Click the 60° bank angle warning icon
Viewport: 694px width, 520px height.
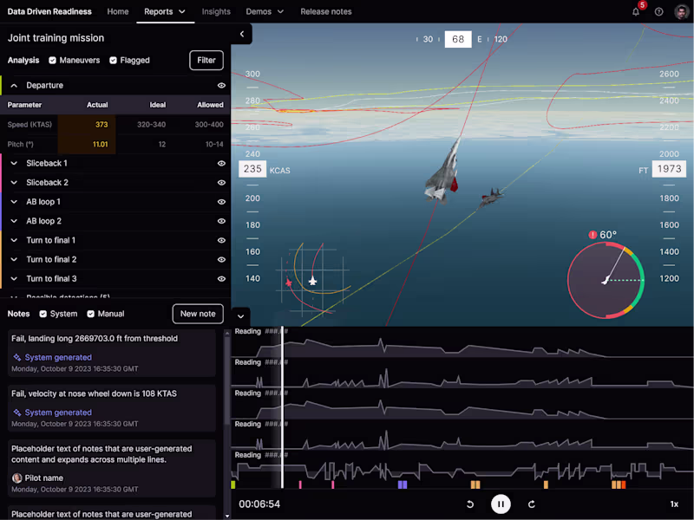(593, 235)
